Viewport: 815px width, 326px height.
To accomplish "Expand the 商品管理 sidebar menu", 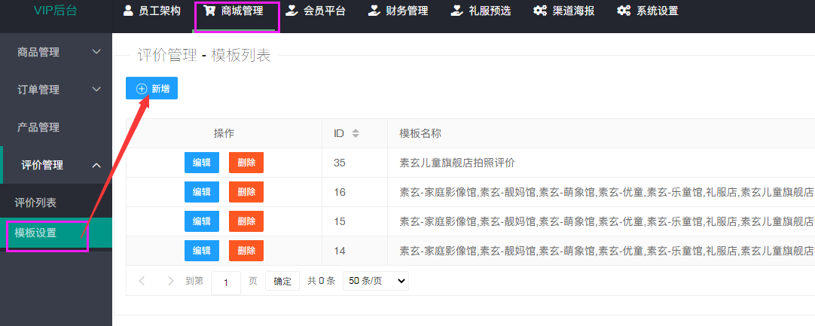I will 96,52.
